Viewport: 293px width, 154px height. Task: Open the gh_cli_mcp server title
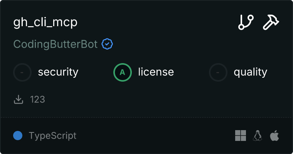[x=45, y=22]
